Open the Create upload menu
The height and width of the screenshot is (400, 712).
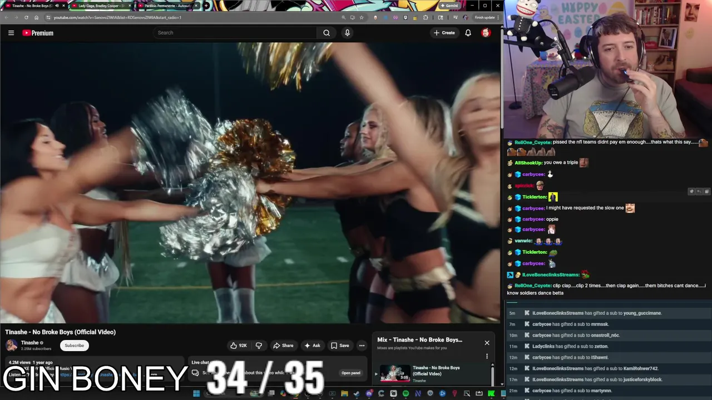(x=444, y=33)
